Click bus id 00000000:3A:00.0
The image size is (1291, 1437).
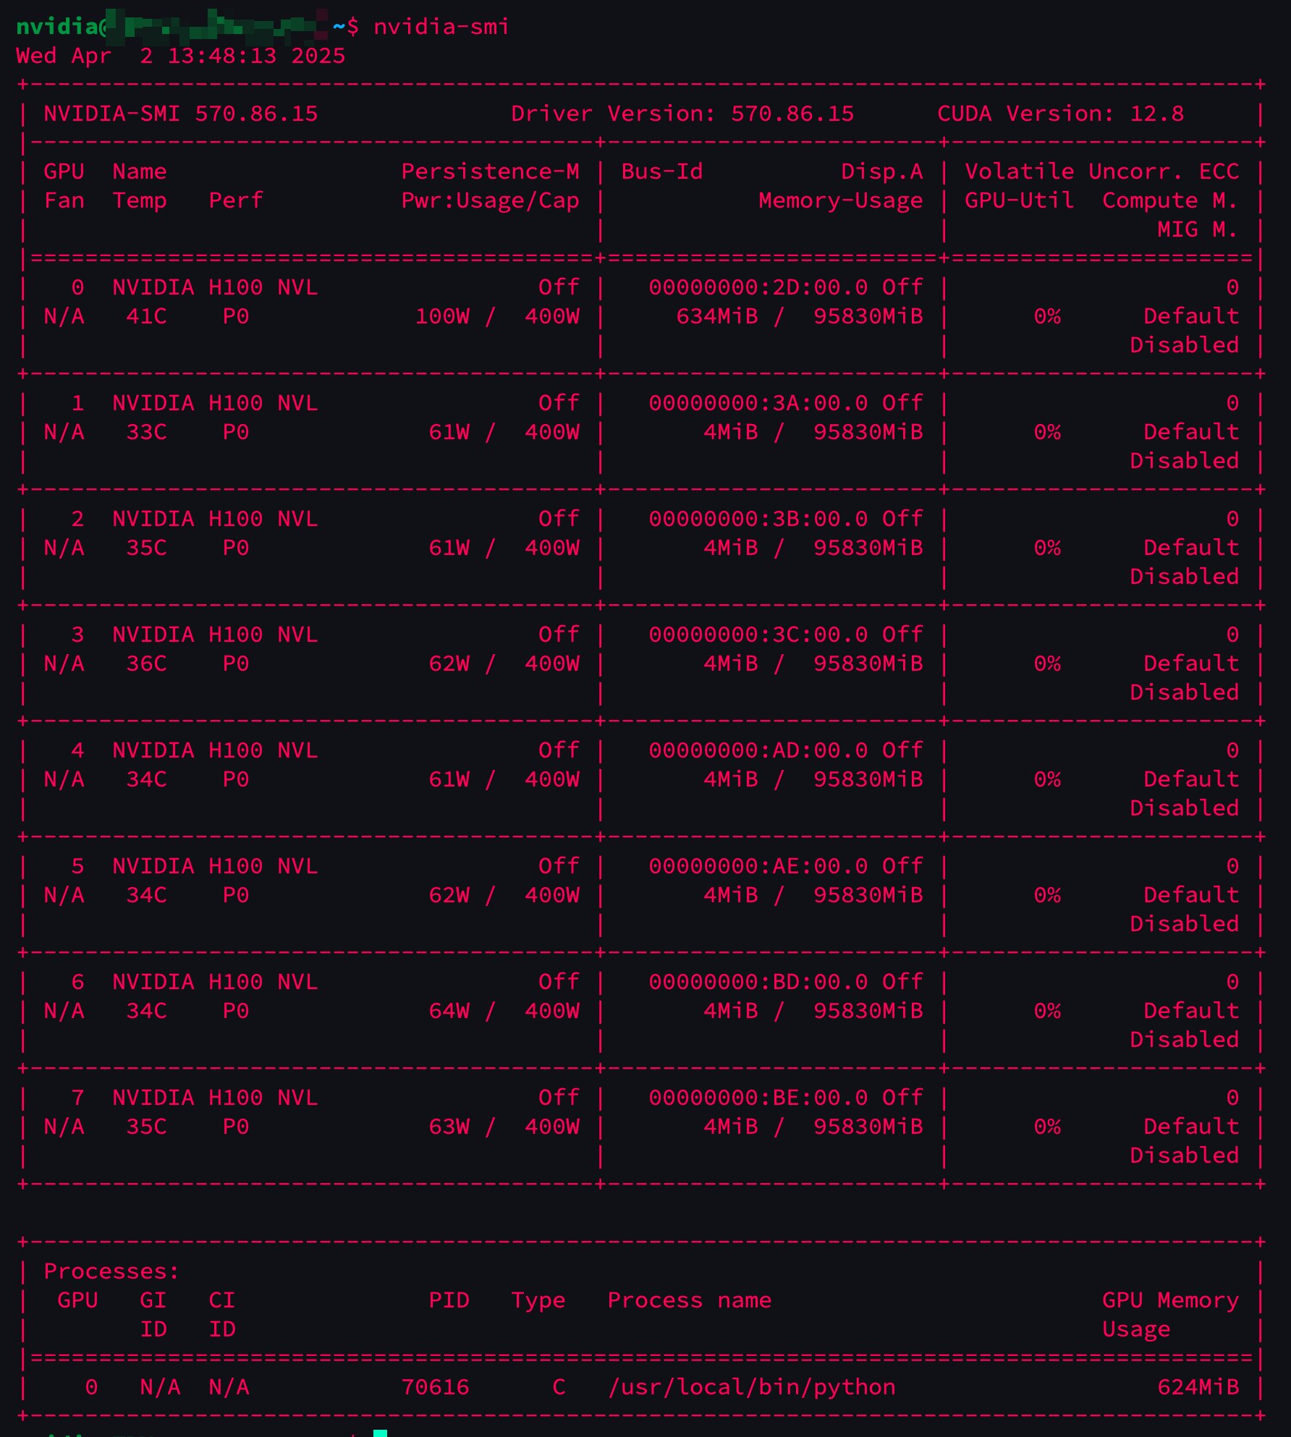click(x=758, y=403)
